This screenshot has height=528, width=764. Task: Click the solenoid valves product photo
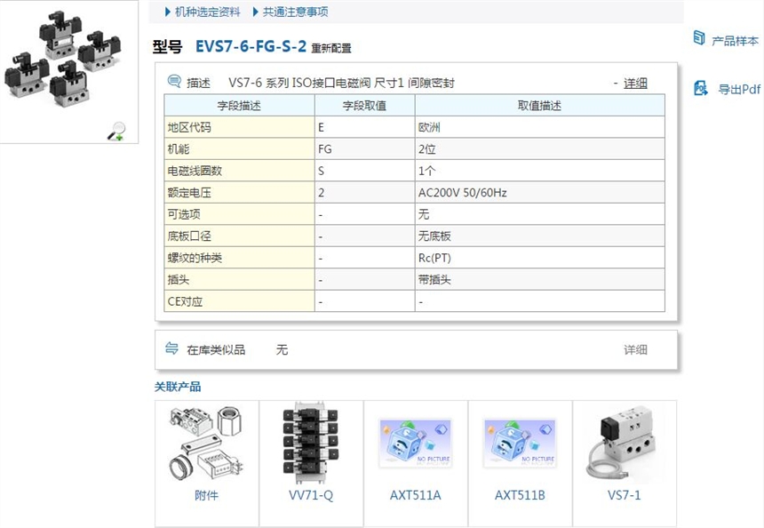click(x=63, y=58)
